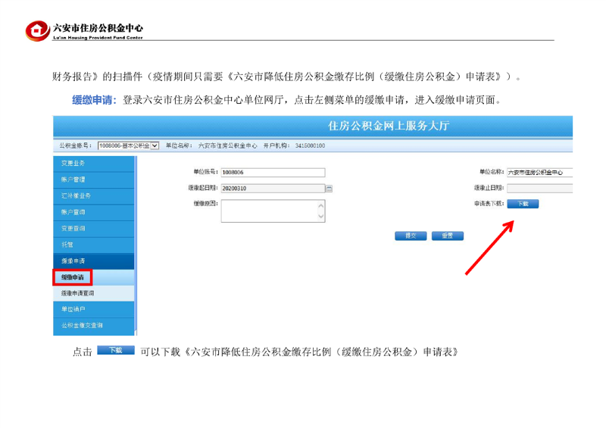Open the 账户查询 sidebar menu
This screenshot has width=606, height=428.
click(93, 212)
